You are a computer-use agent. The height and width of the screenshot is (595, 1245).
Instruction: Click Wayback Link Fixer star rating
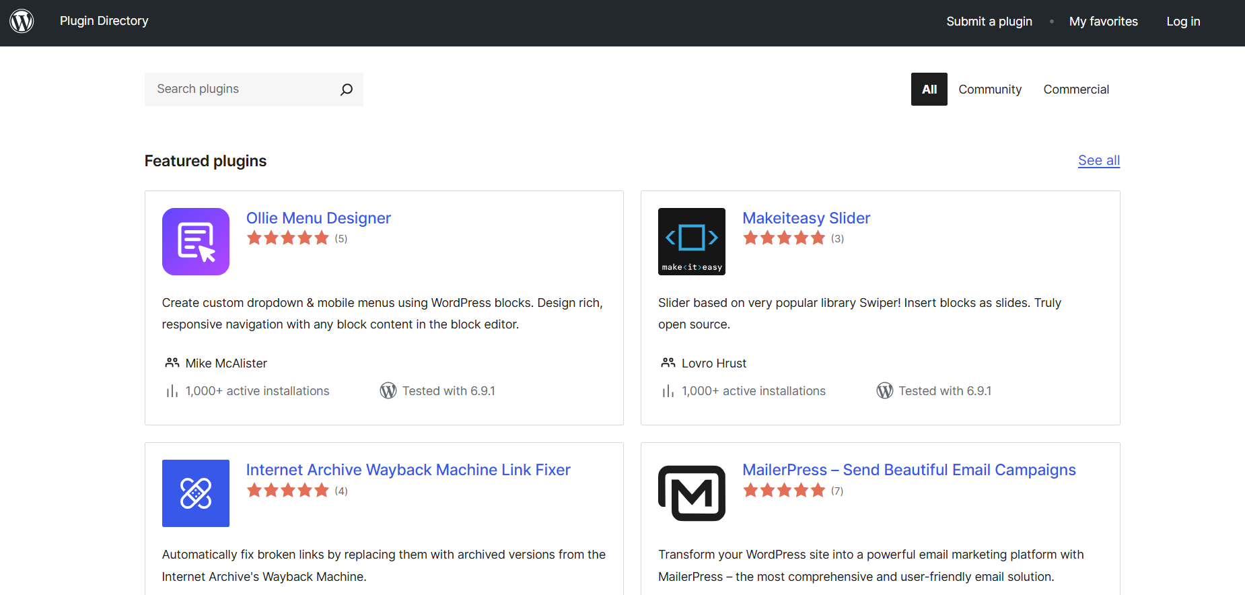288,490
